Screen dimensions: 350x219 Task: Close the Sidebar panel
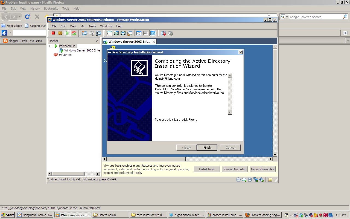[97, 41]
